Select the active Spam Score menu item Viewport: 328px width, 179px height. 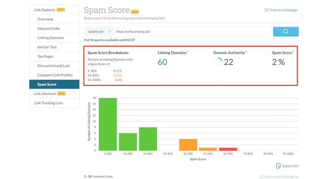pyautogui.click(x=54, y=84)
